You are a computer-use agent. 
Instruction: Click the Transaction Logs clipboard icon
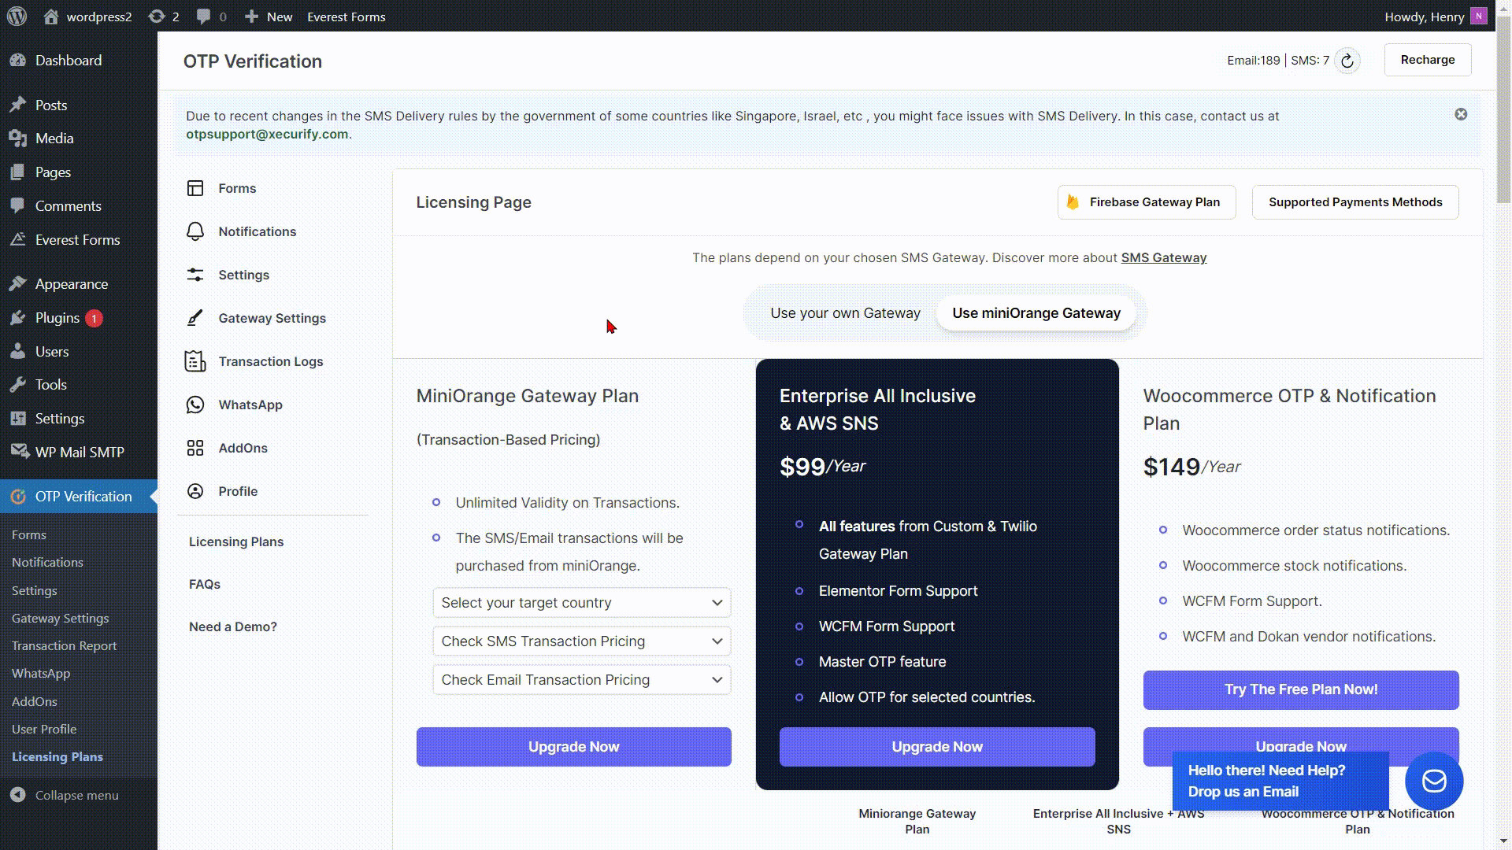195,361
